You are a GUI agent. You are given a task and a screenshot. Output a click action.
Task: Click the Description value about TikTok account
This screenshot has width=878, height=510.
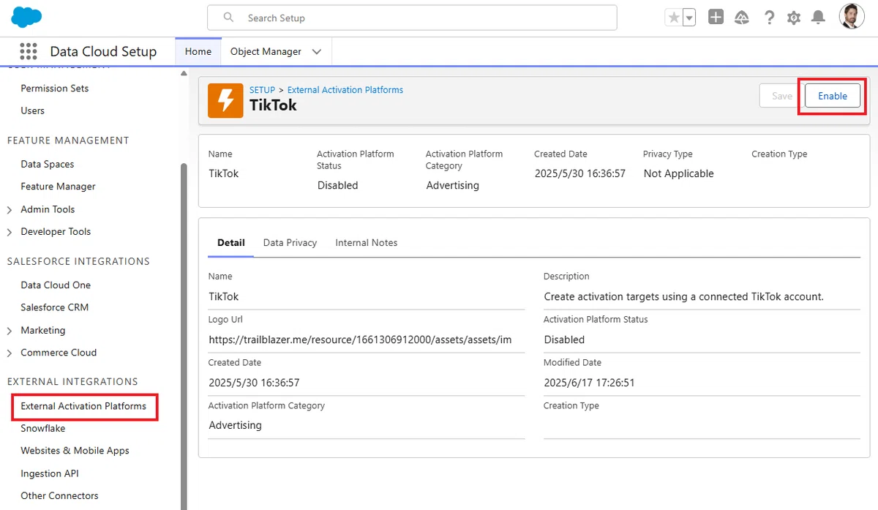tap(684, 297)
